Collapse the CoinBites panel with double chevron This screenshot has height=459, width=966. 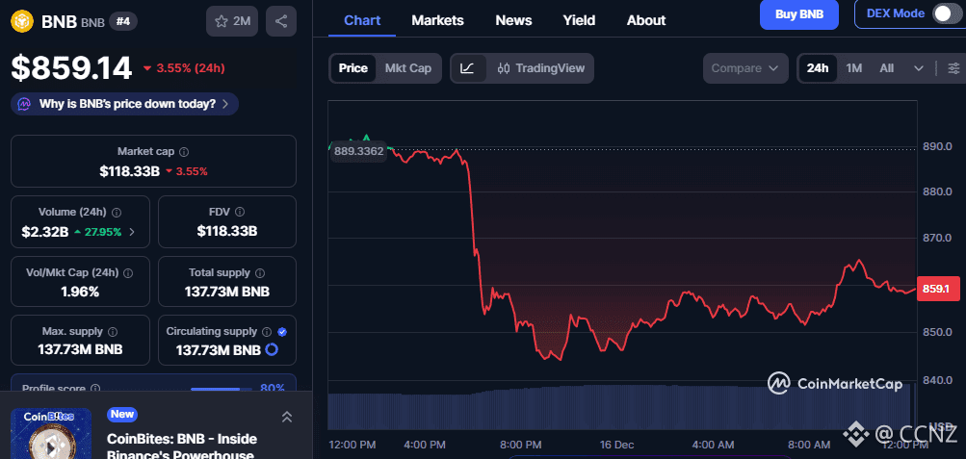pyautogui.click(x=286, y=417)
